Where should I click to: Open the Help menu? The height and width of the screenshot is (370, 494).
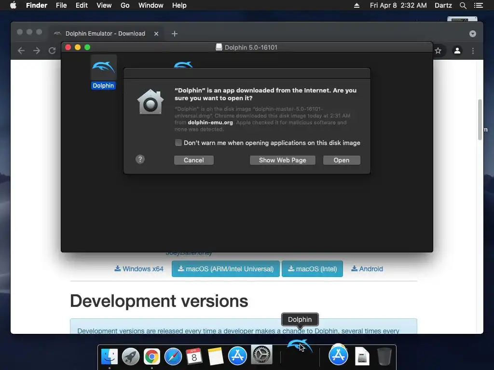(179, 5)
